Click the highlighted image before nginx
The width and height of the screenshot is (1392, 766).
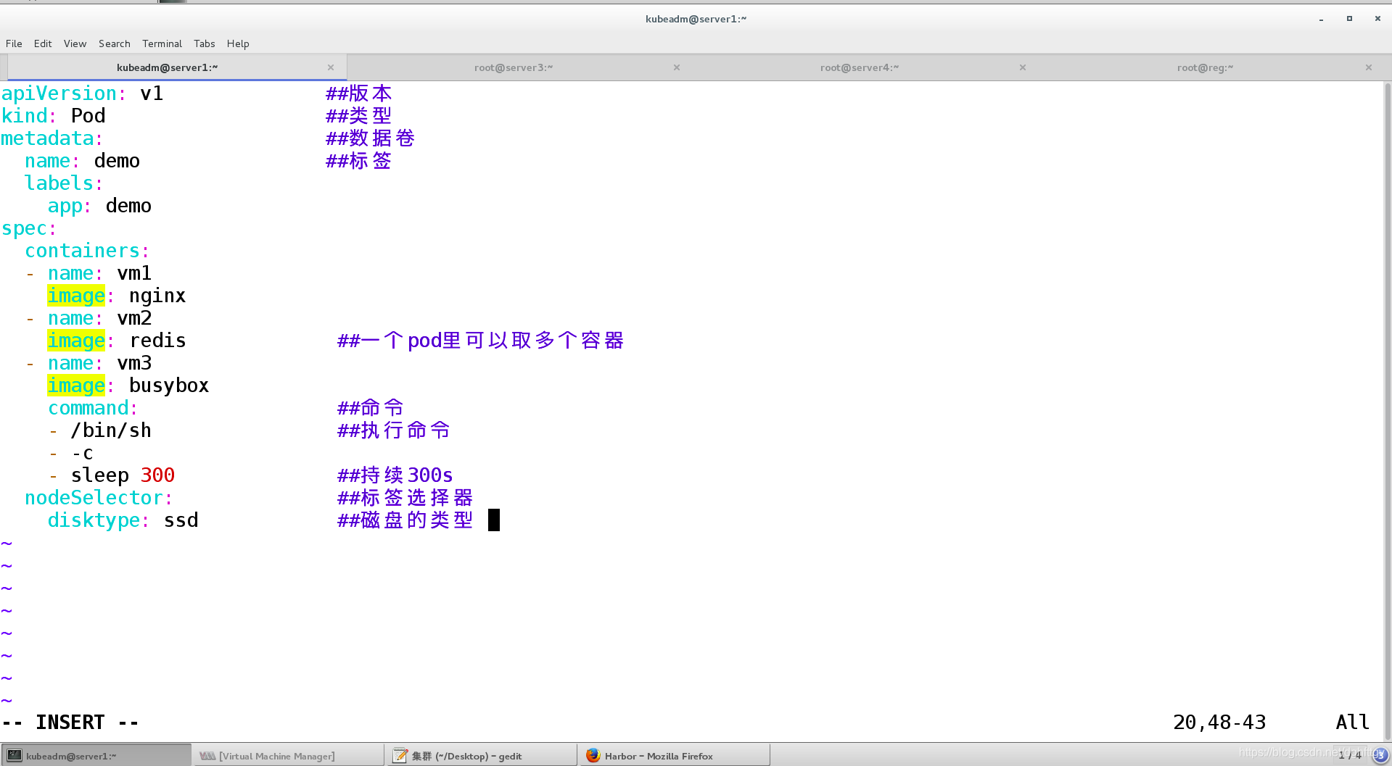[x=76, y=296]
